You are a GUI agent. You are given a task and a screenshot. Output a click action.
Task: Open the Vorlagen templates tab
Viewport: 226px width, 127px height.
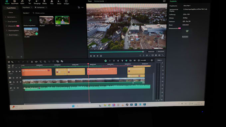pos(66,2)
